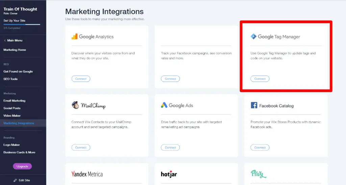Connect Google Ads
The width and height of the screenshot is (346, 185).
pyautogui.click(x=170, y=147)
